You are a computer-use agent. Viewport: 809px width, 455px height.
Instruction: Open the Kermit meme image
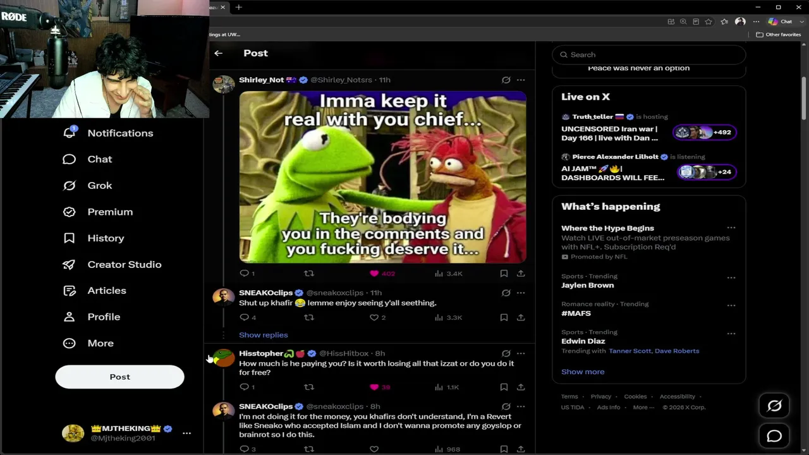point(382,177)
